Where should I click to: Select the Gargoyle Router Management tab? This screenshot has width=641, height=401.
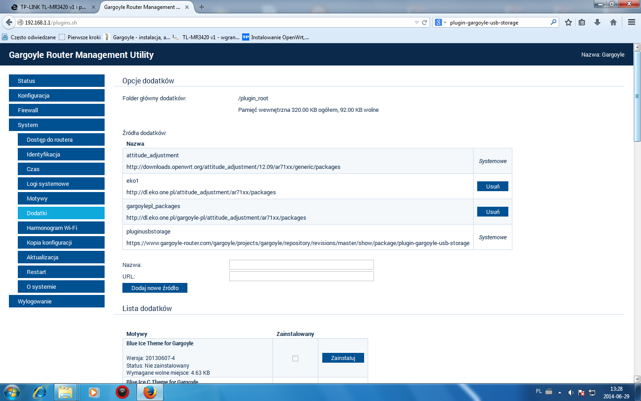[146, 7]
